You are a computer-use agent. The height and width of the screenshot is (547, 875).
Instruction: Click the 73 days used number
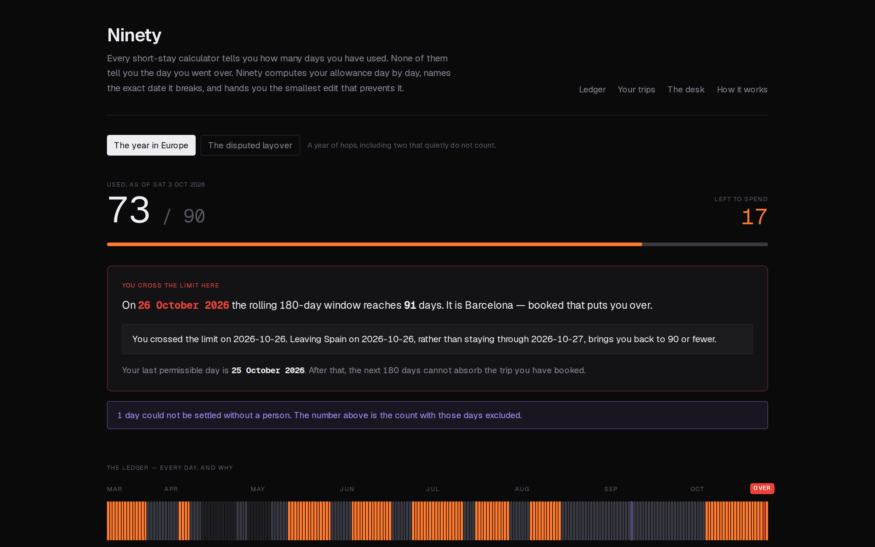129,210
